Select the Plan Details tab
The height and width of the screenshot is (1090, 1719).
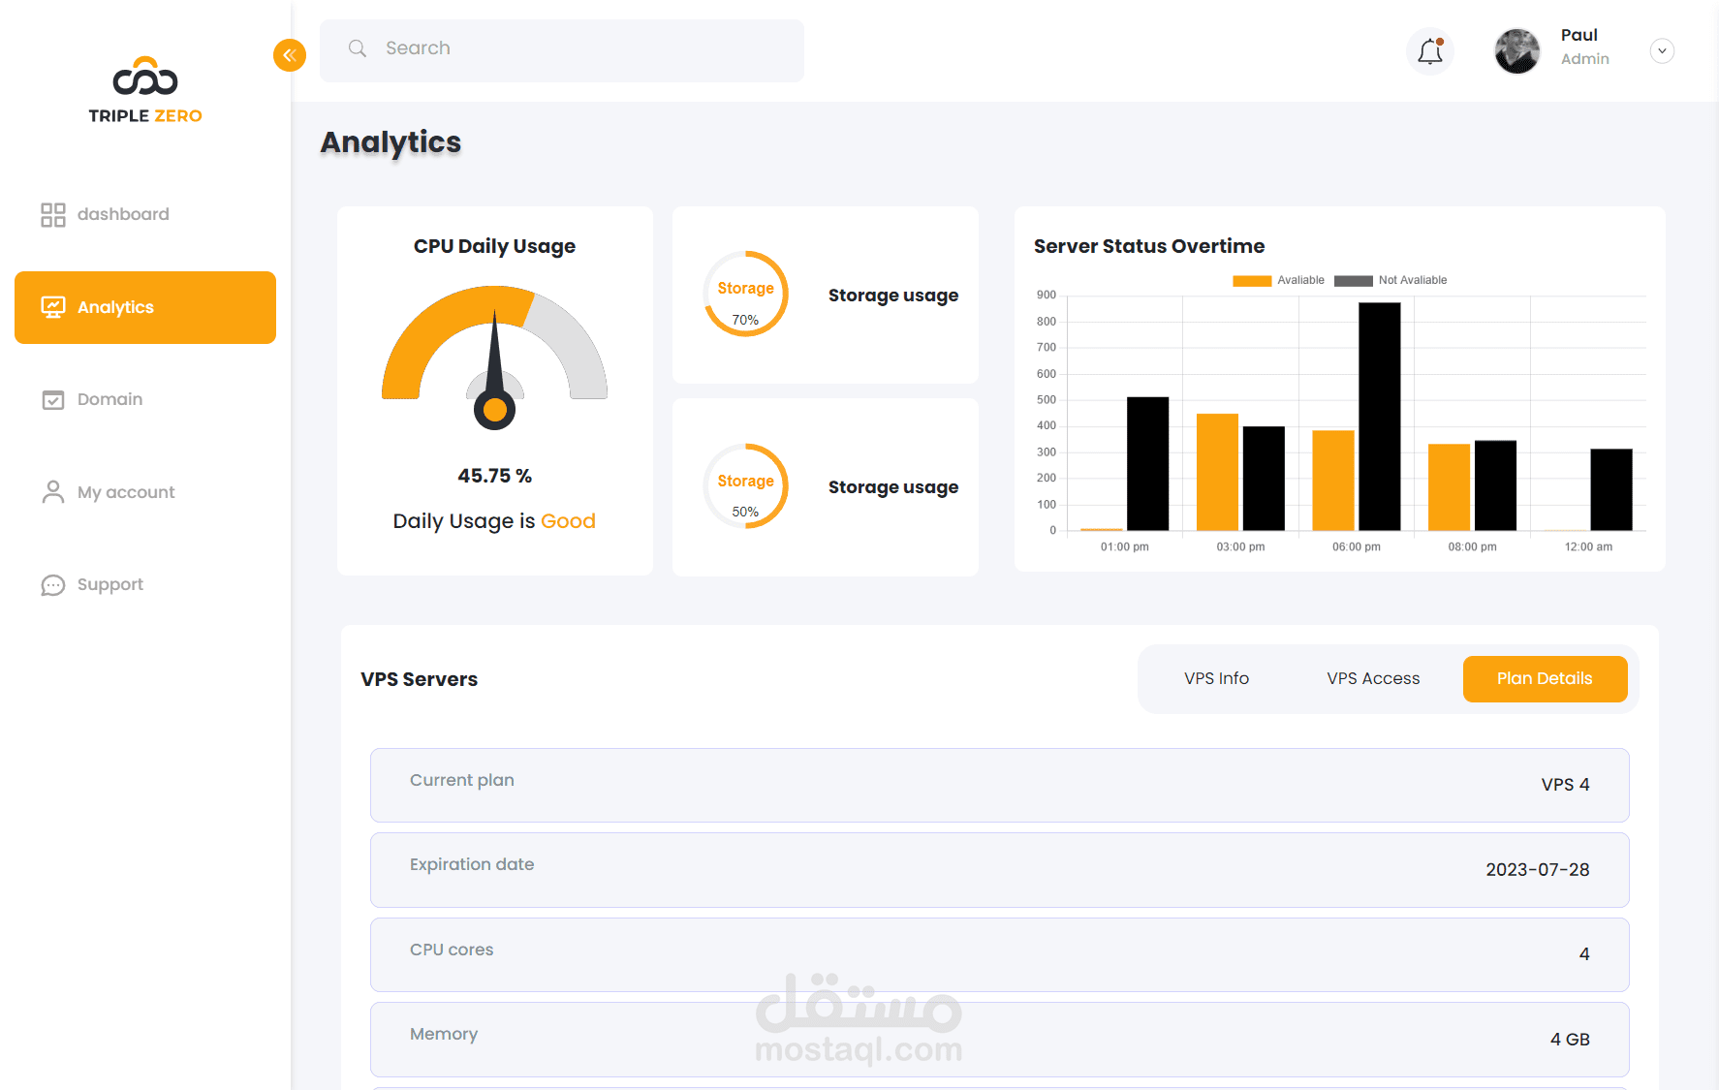pyautogui.click(x=1545, y=678)
